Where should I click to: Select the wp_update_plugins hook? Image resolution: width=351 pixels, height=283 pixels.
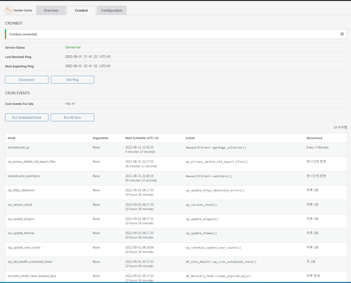pos(21,219)
